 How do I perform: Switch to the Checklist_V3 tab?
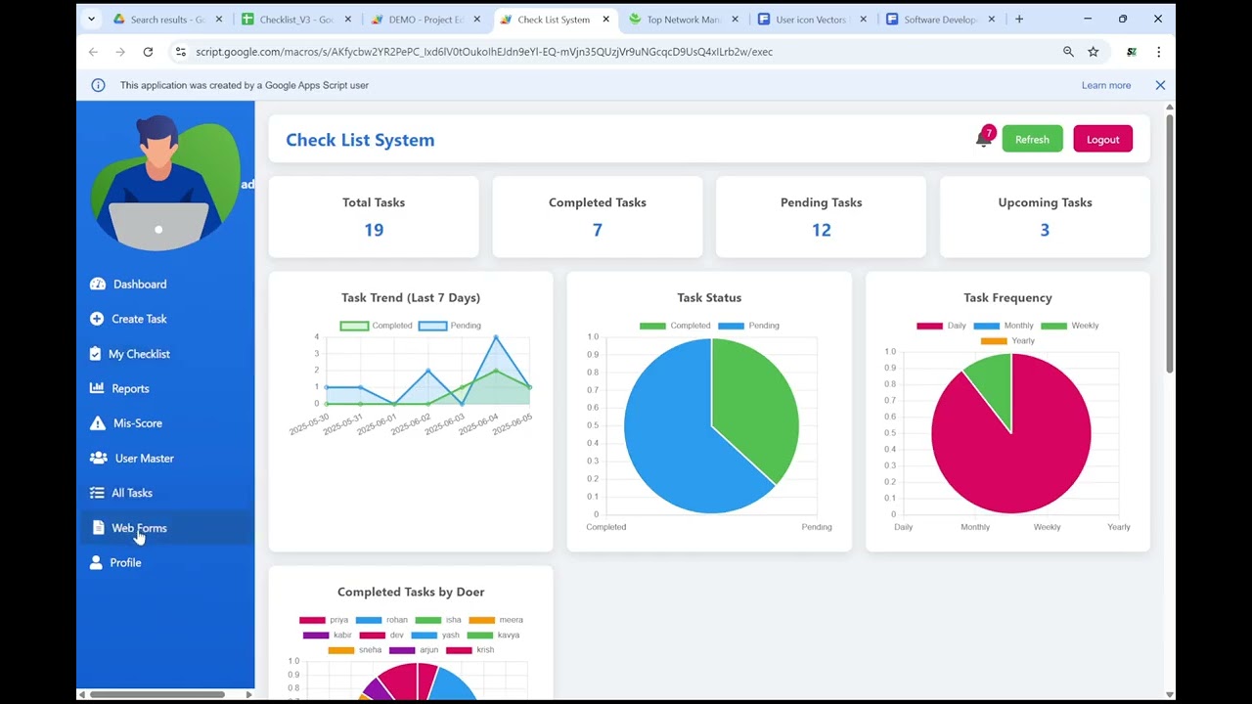tap(296, 20)
